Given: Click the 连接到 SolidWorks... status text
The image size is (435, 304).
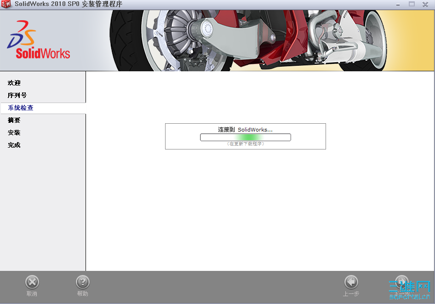Looking at the screenshot, I should tap(245, 130).
